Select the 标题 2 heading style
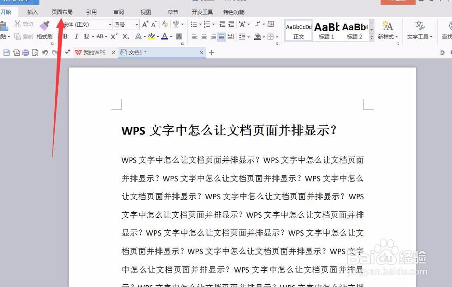Screen dimensions: 452x287 tap(354, 30)
